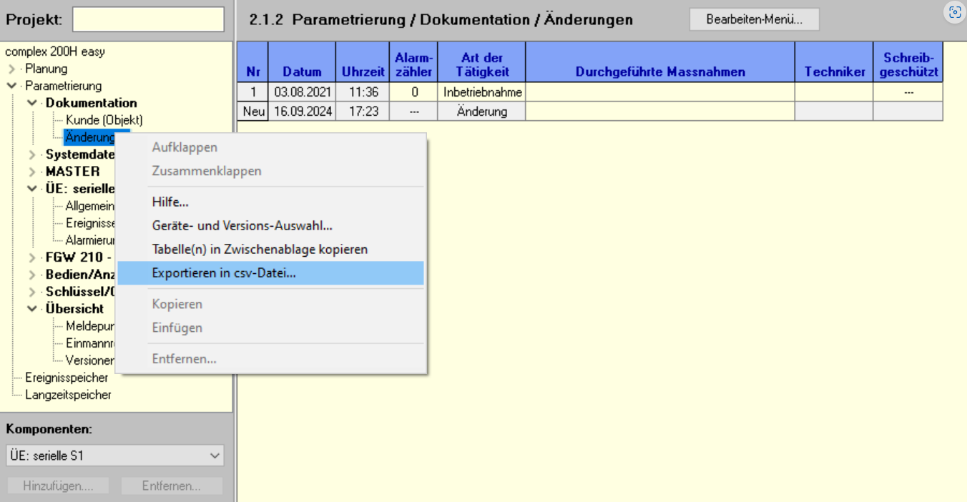Select Exportieren in csv-Datei... from context menu

click(270, 273)
